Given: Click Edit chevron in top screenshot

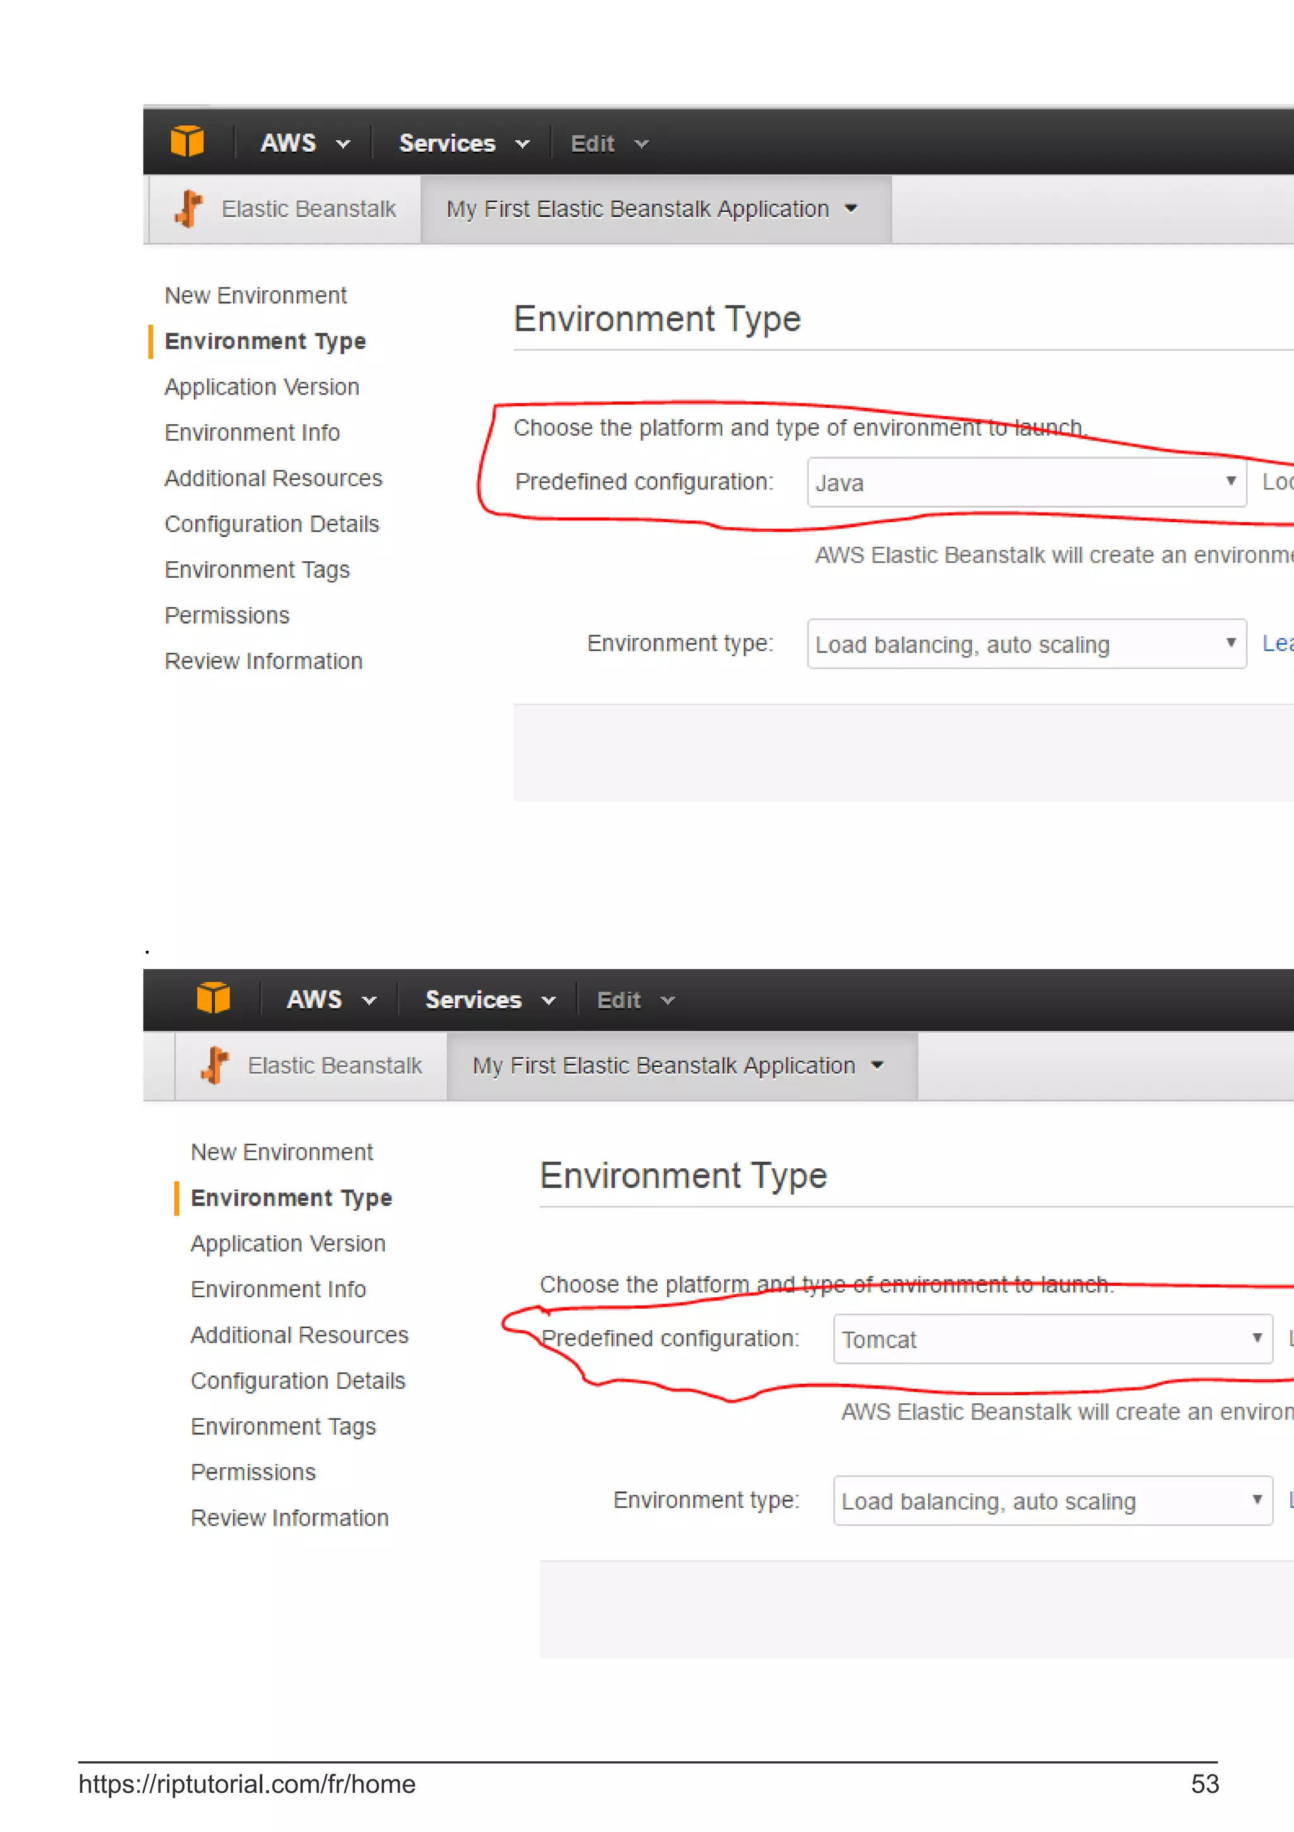Looking at the screenshot, I should coord(641,144).
